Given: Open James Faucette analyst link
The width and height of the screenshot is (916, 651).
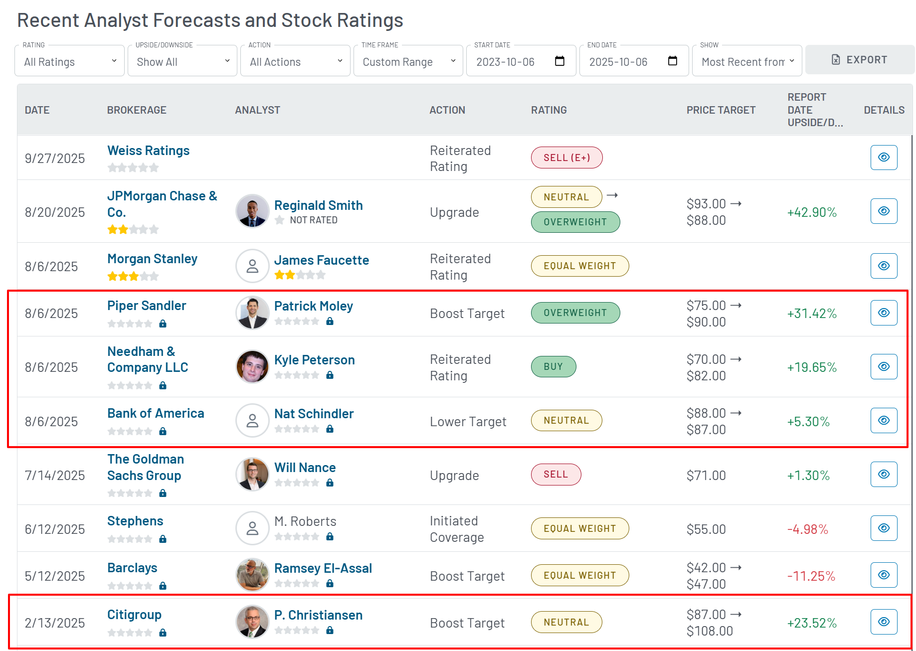Looking at the screenshot, I should pyautogui.click(x=322, y=260).
